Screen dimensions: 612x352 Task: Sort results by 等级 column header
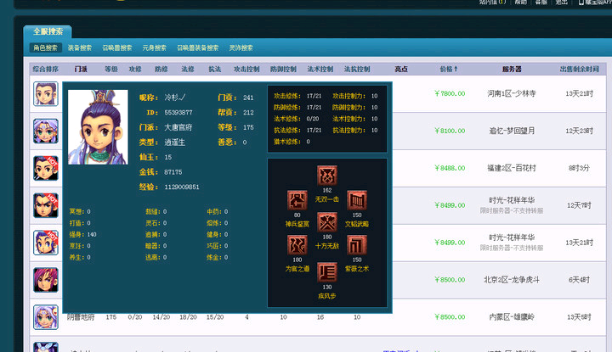[x=110, y=69]
